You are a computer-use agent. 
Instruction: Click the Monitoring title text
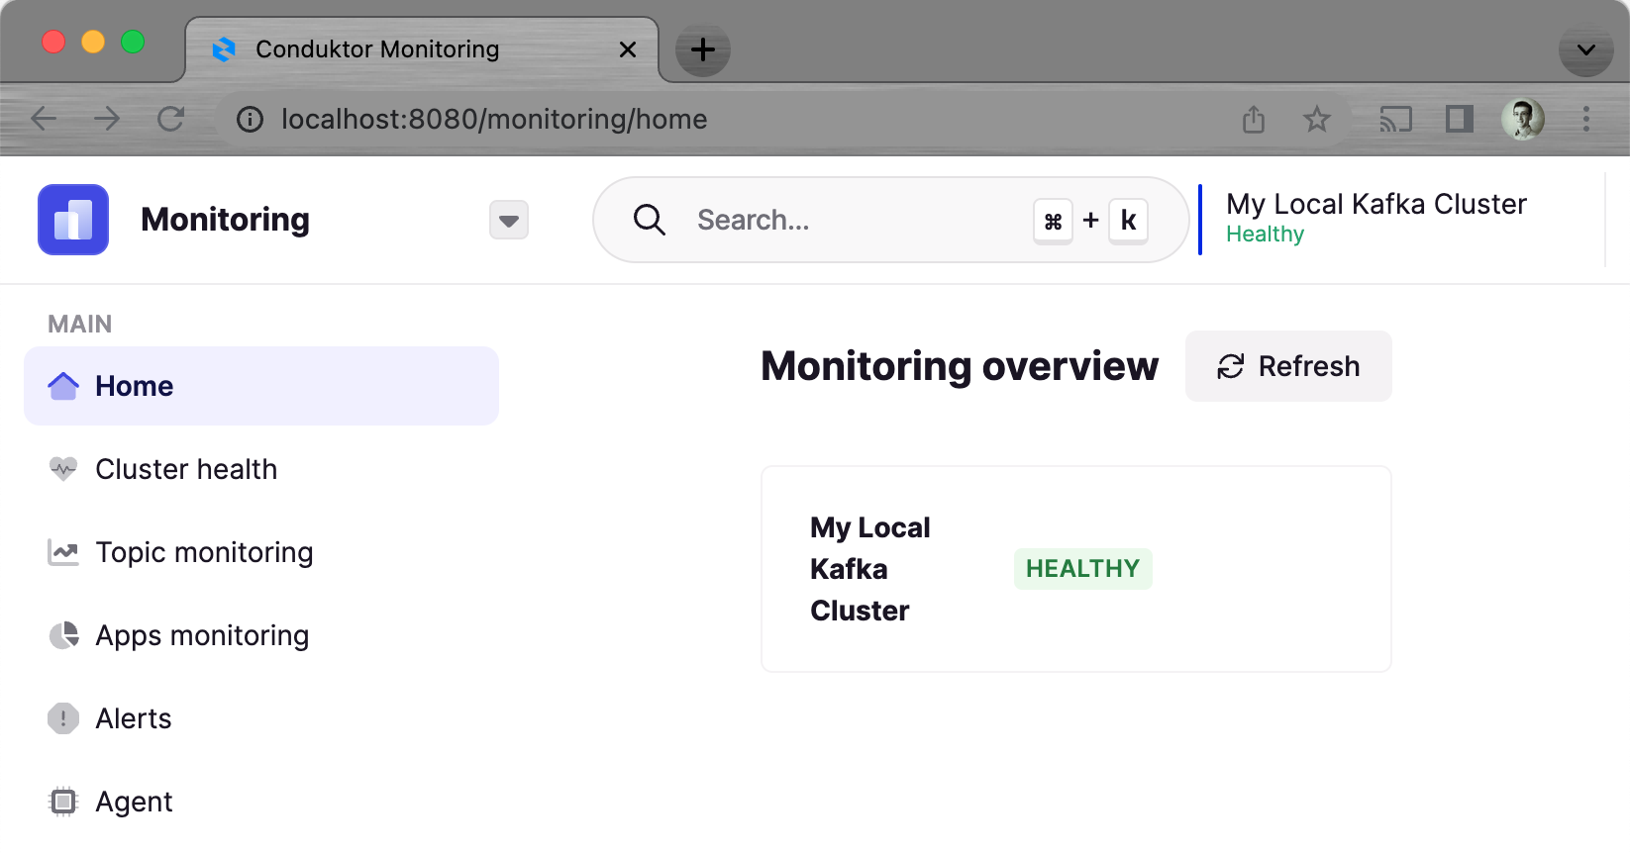click(225, 220)
